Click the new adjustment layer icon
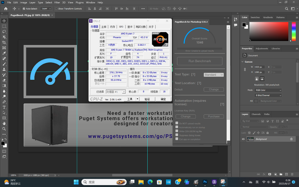299x187 pixels. click(x=275, y=174)
